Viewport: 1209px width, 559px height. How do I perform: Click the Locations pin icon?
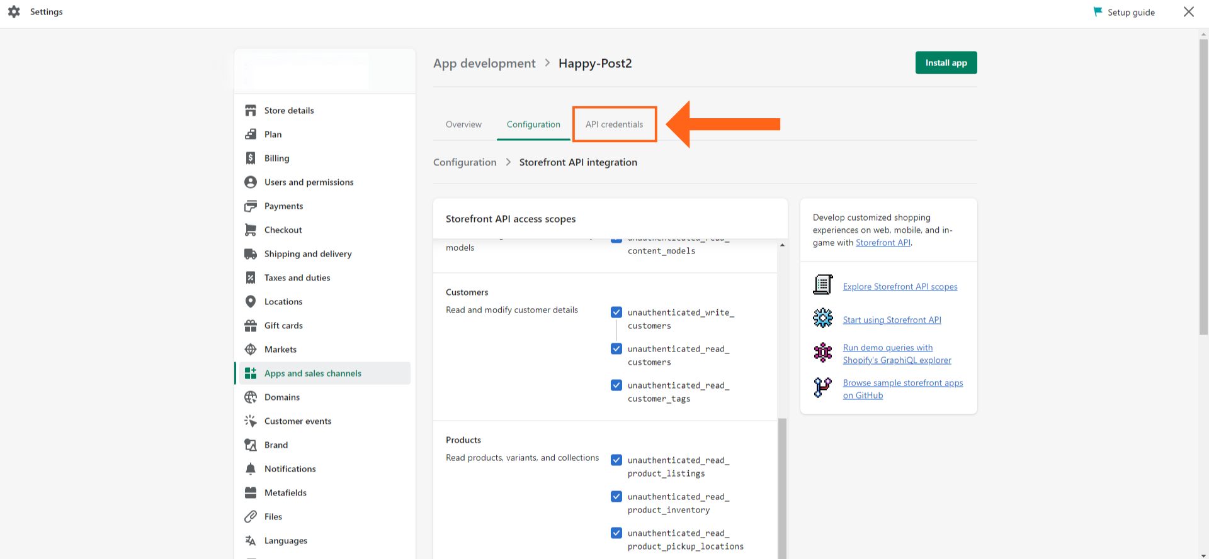point(251,302)
